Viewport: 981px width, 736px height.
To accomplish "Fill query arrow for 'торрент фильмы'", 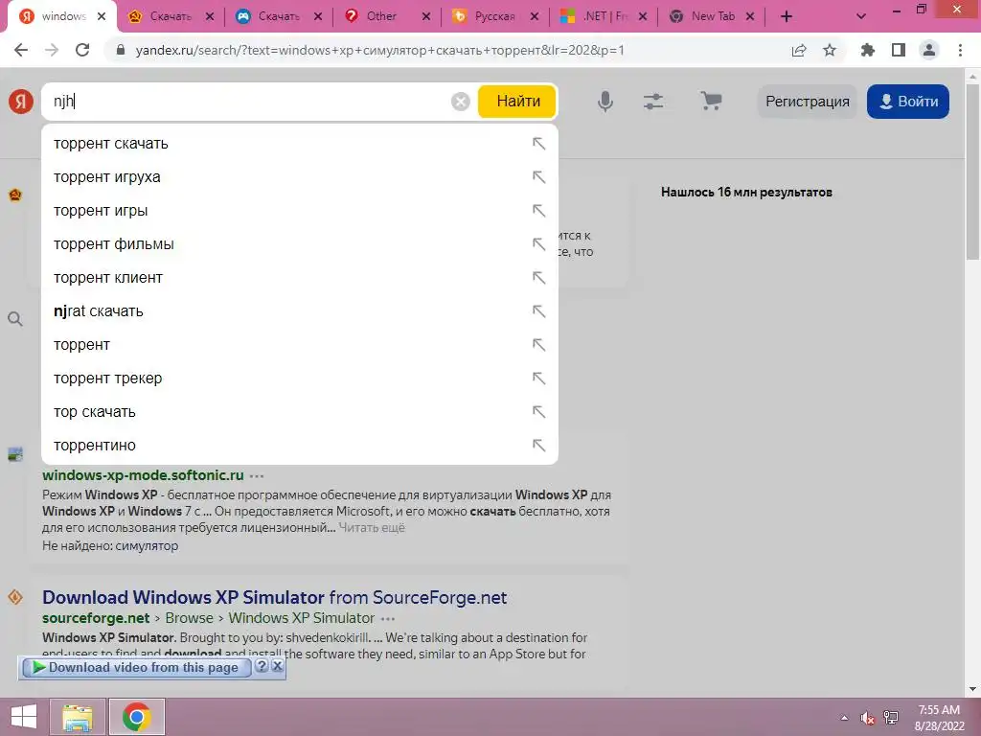I will tap(538, 244).
